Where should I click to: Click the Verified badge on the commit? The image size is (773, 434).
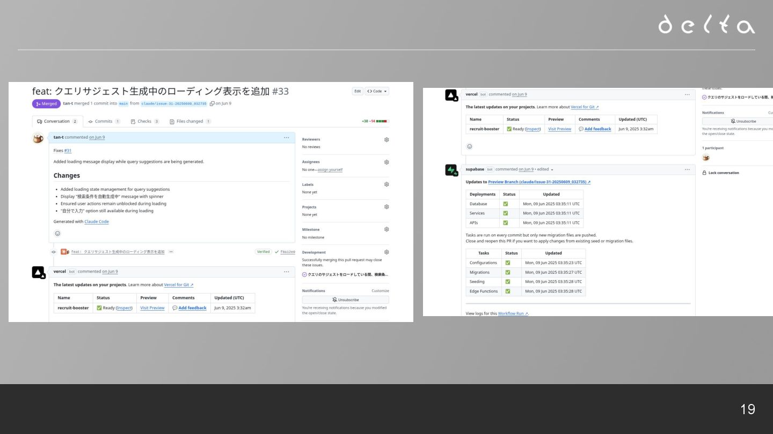[x=263, y=251]
